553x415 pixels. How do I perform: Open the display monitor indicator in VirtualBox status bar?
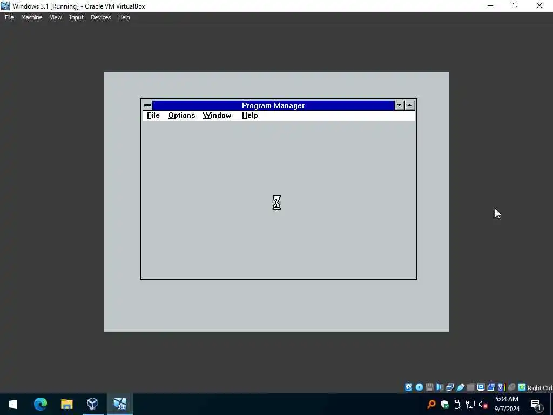point(481,387)
